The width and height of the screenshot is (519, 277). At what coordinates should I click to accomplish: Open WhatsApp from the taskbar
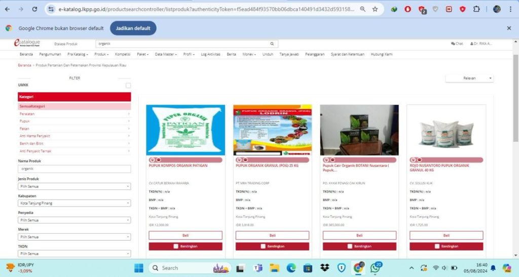[x=376, y=268]
